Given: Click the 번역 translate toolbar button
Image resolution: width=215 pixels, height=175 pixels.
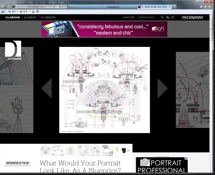Looking at the screenshot, I should tap(24, 12).
